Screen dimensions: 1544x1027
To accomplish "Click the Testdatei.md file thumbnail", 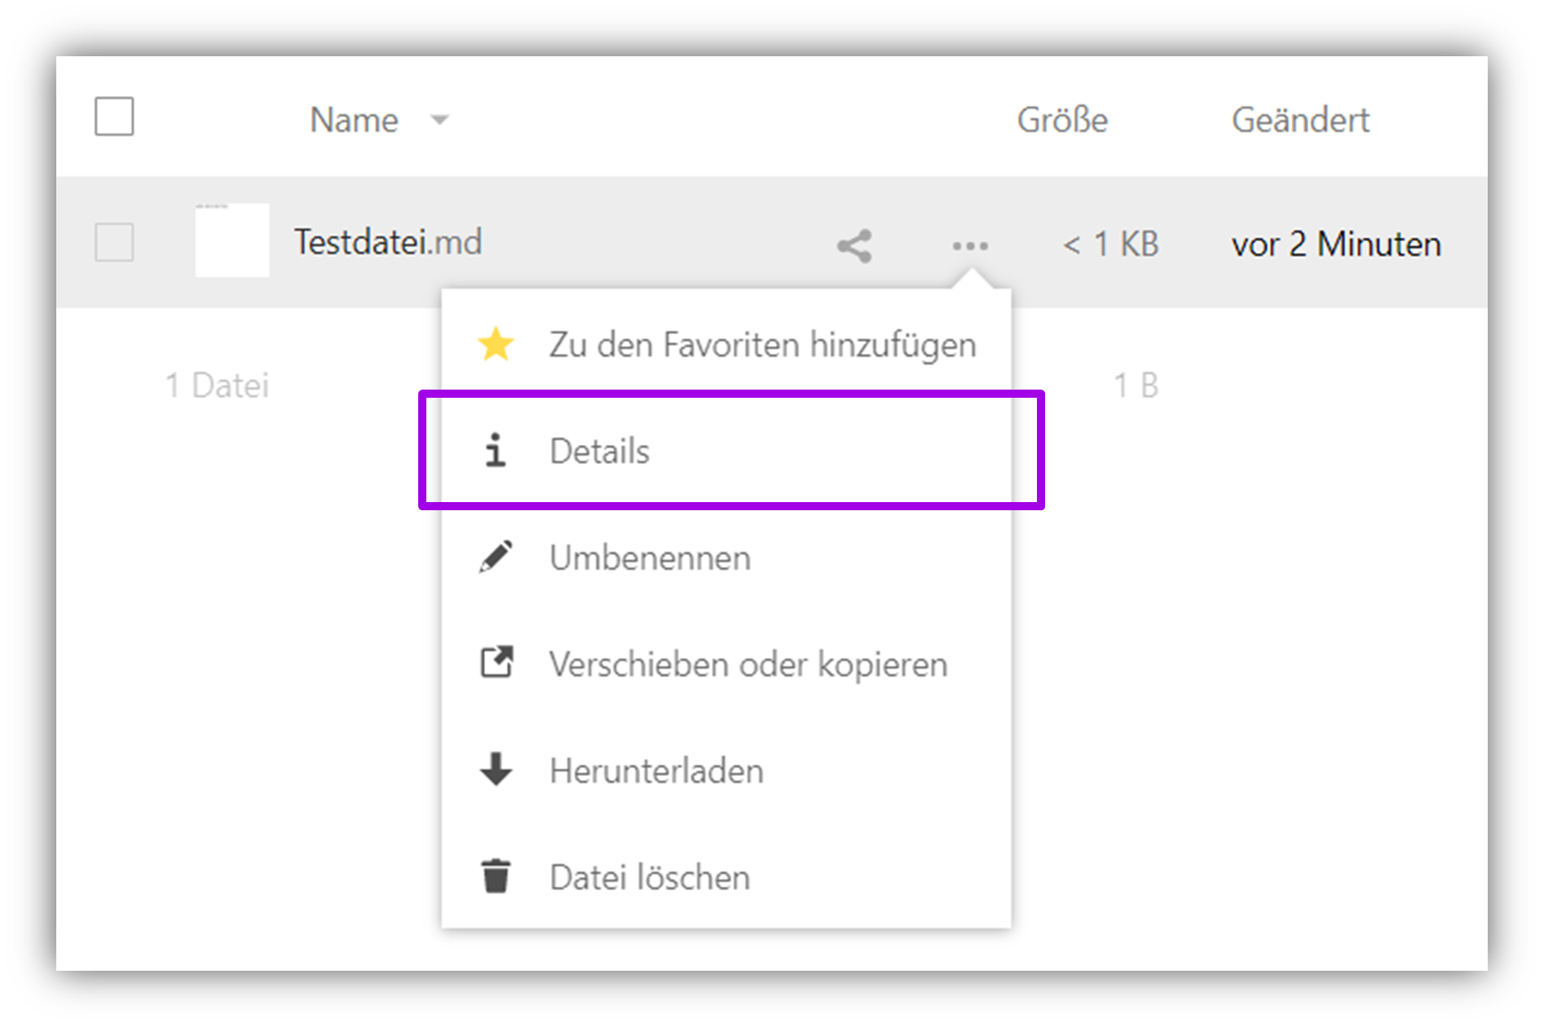I will [232, 240].
